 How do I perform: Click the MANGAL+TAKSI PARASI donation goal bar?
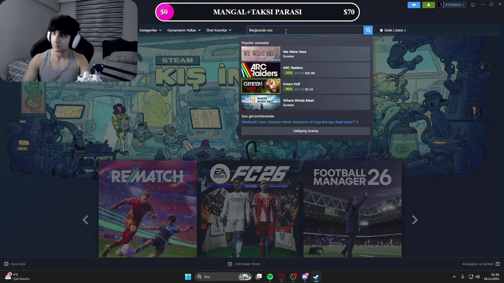pyautogui.click(x=258, y=12)
